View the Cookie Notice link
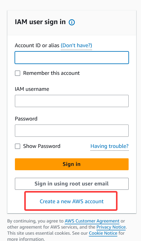This screenshot has height=241, width=141. tap(103, 233)
